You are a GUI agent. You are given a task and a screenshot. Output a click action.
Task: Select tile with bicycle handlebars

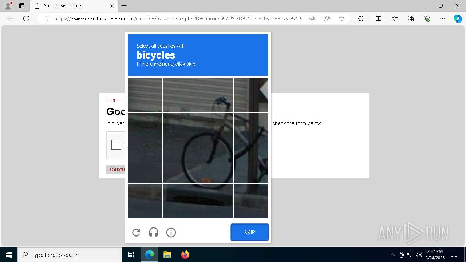(216, 95)
